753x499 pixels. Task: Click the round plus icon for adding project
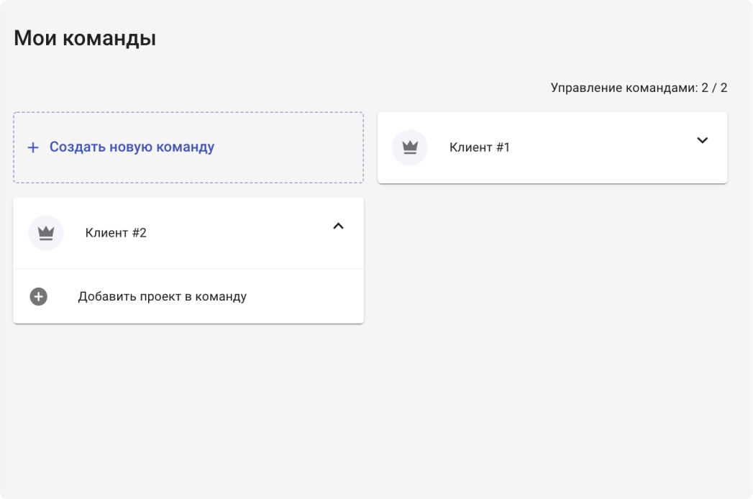pyautogui.click(x=39, y=296)
